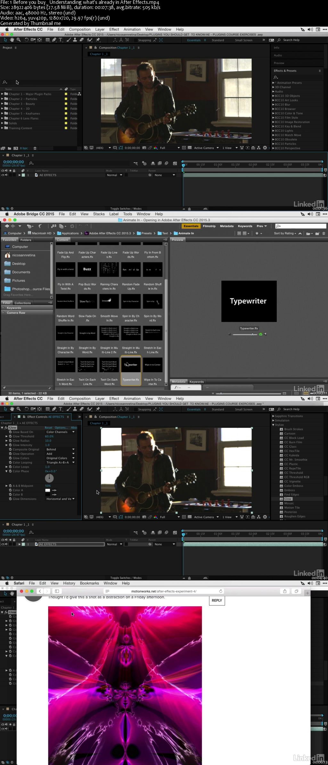Screen dimensions: 328x765
Task: Toggle the 8 bpc color depth button
Action: click(x=24, y=148)
